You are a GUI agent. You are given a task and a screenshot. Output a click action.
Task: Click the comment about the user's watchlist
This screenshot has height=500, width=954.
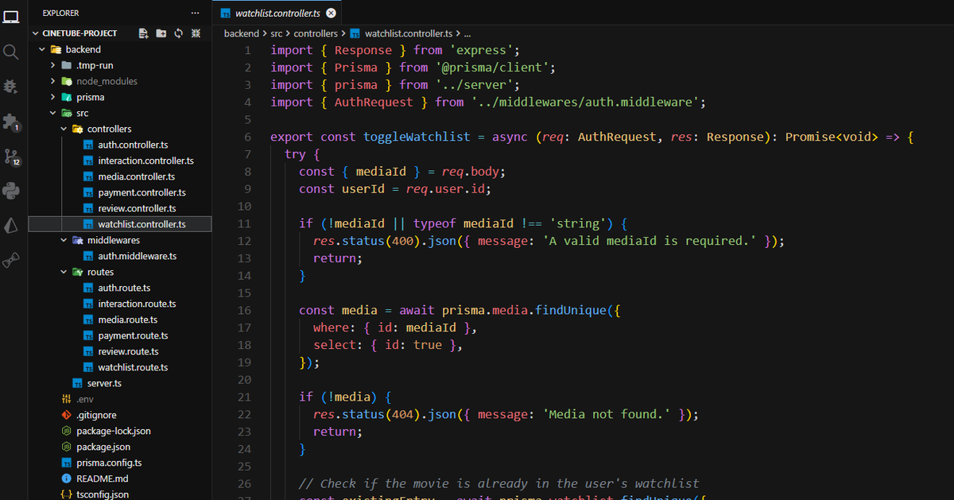pos(499,483)
